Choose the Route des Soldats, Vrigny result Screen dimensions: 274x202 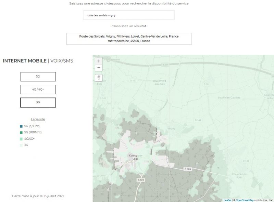(129, 39)
